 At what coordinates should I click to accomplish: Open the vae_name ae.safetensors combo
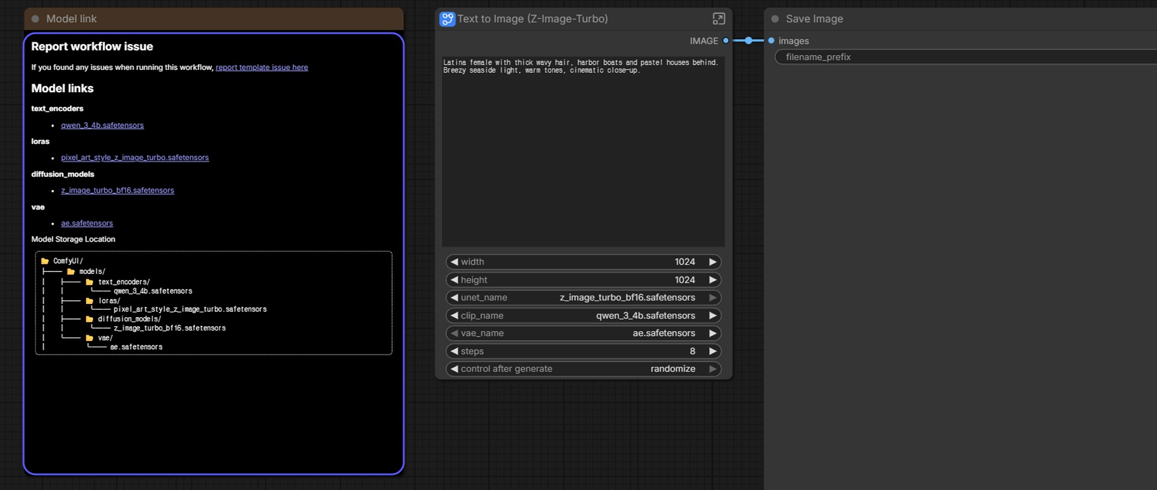(x=583, y=333)
